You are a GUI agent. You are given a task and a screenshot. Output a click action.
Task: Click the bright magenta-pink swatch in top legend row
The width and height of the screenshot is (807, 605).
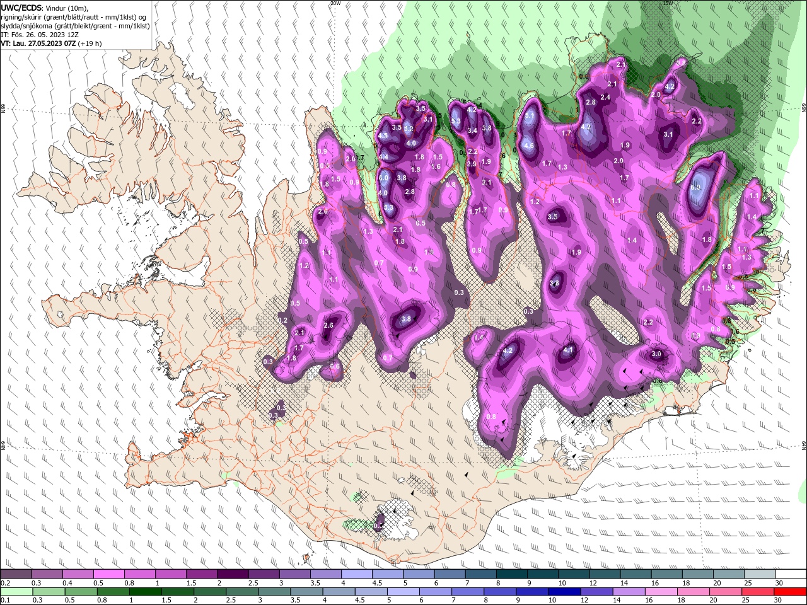tap(108, 573)
